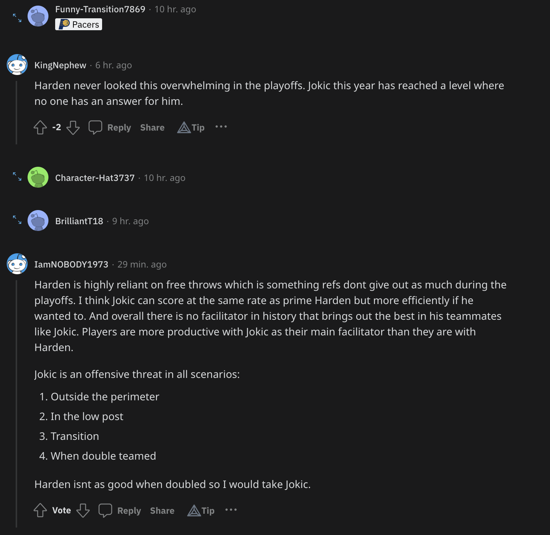This screenshot has height=535, width=550.
Task: Tip KingNephew's comment
Action: [191, 128]
